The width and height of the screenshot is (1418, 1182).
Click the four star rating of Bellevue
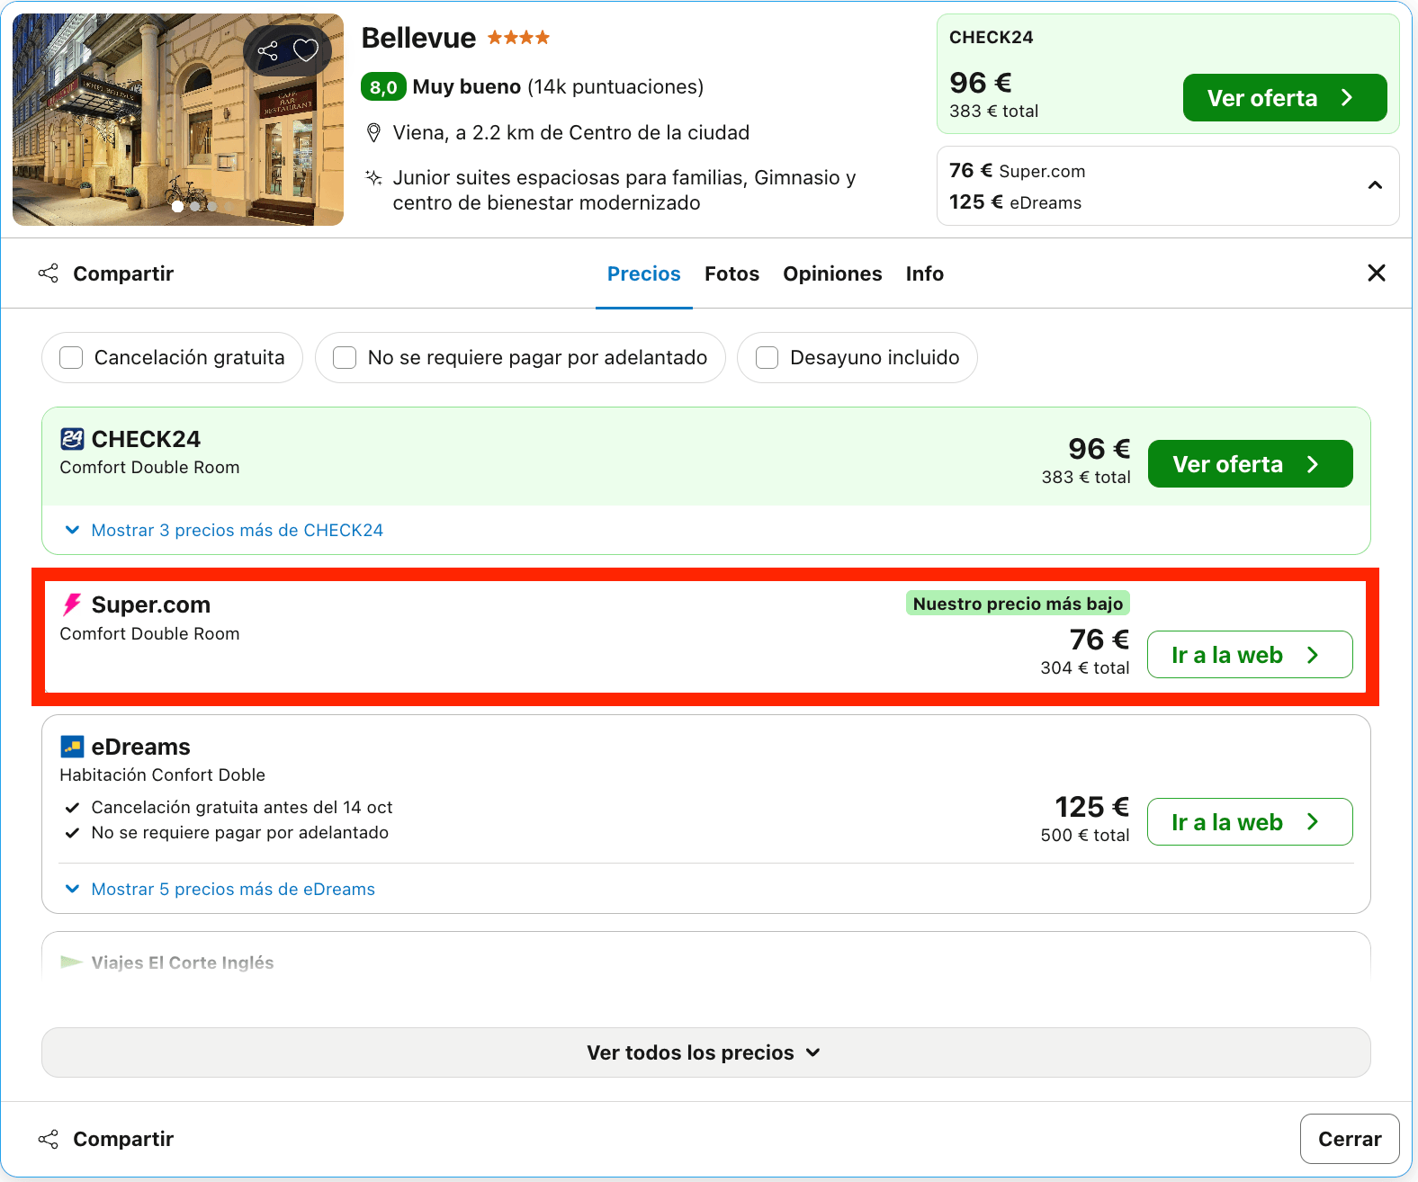(518, 38)
